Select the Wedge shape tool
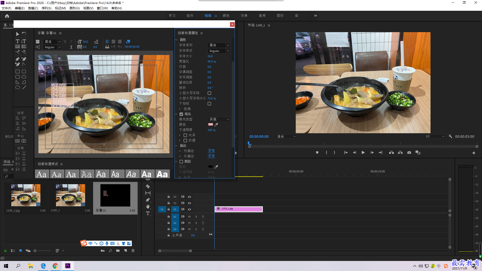 pyautogui.click(x=18, y=82)
